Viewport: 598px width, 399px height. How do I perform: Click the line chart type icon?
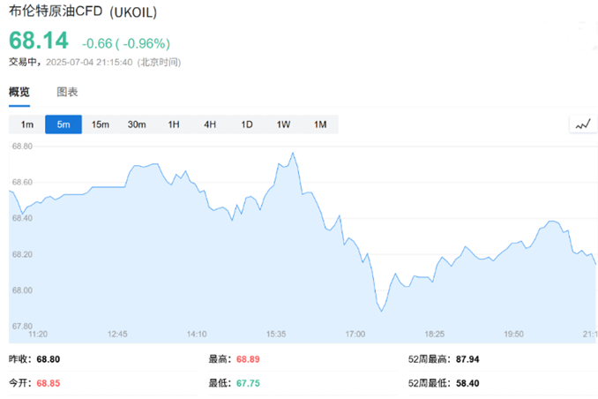[583, 124]
